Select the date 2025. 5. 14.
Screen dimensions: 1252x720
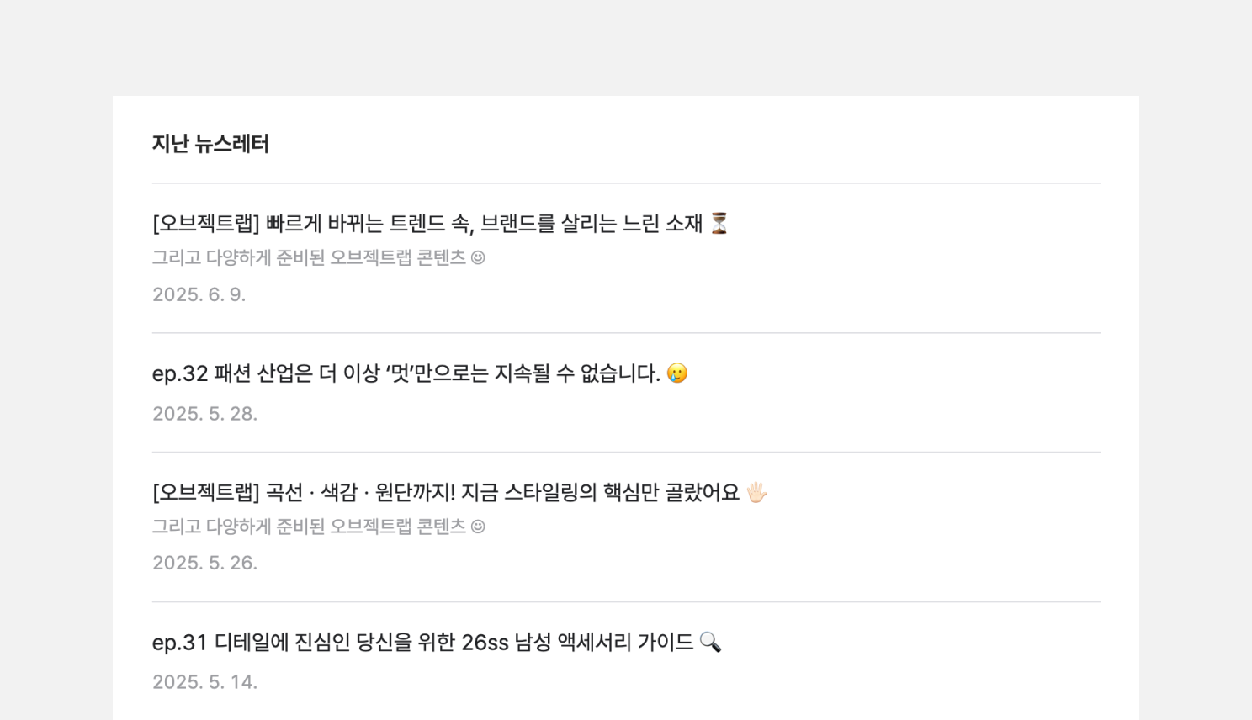click(204, 682)
